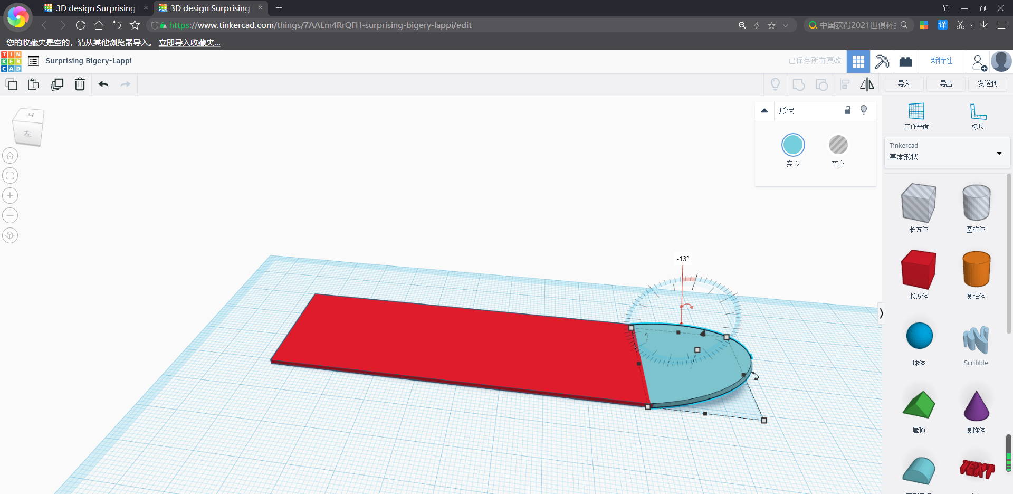
Task: Click the Show all lightbulb icon in toolbar
Action: (775, 84)
